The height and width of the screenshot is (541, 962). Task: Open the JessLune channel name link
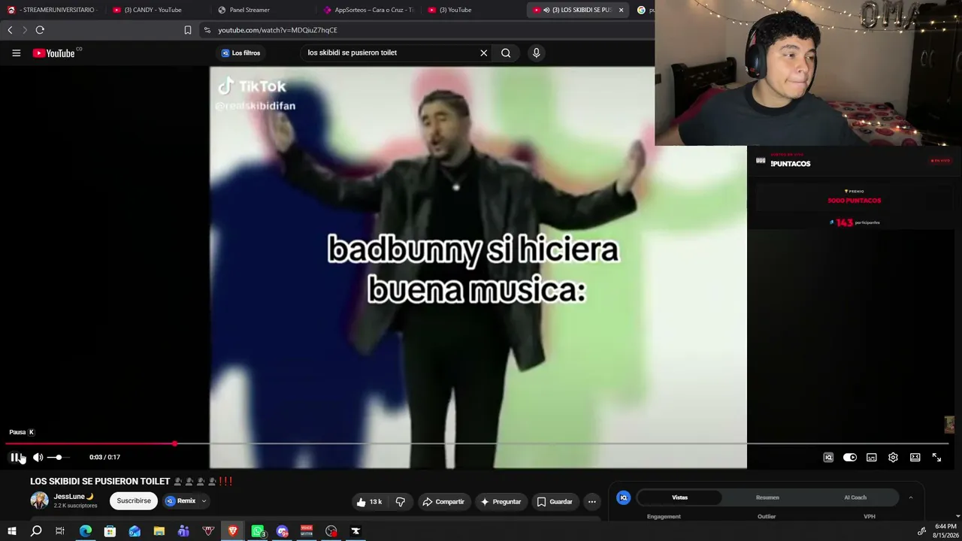point(69,497)
